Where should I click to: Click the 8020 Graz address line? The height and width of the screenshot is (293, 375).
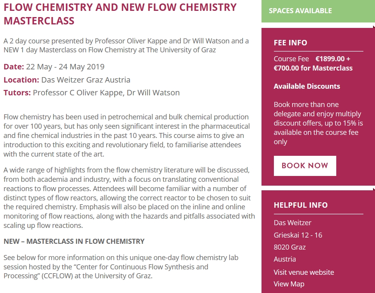click(x=290, y=247)
